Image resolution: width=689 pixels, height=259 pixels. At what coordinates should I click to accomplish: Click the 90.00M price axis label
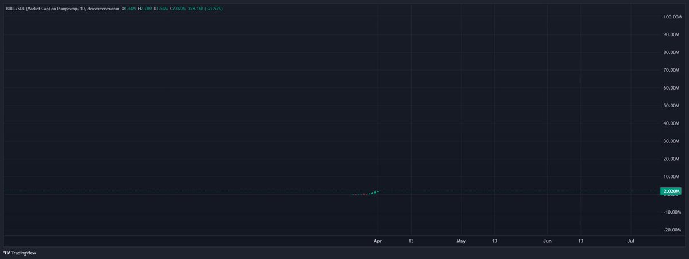pyautogui.click(x=672, y=34)
